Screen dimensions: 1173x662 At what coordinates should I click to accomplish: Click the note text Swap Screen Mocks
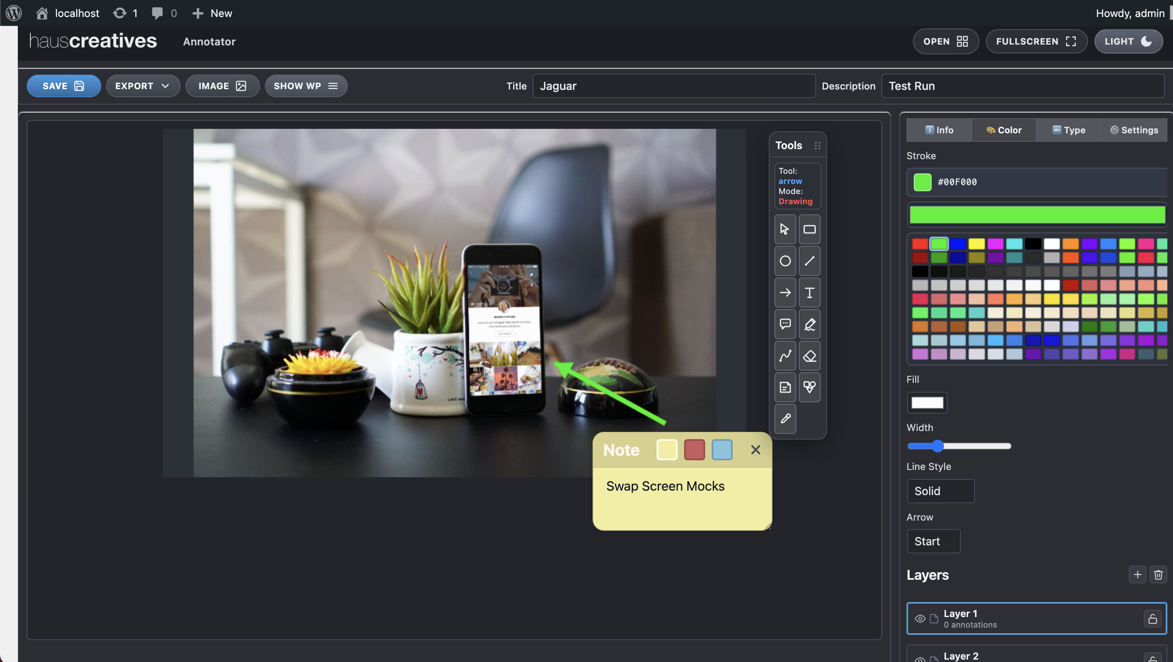tap(665, 486)
